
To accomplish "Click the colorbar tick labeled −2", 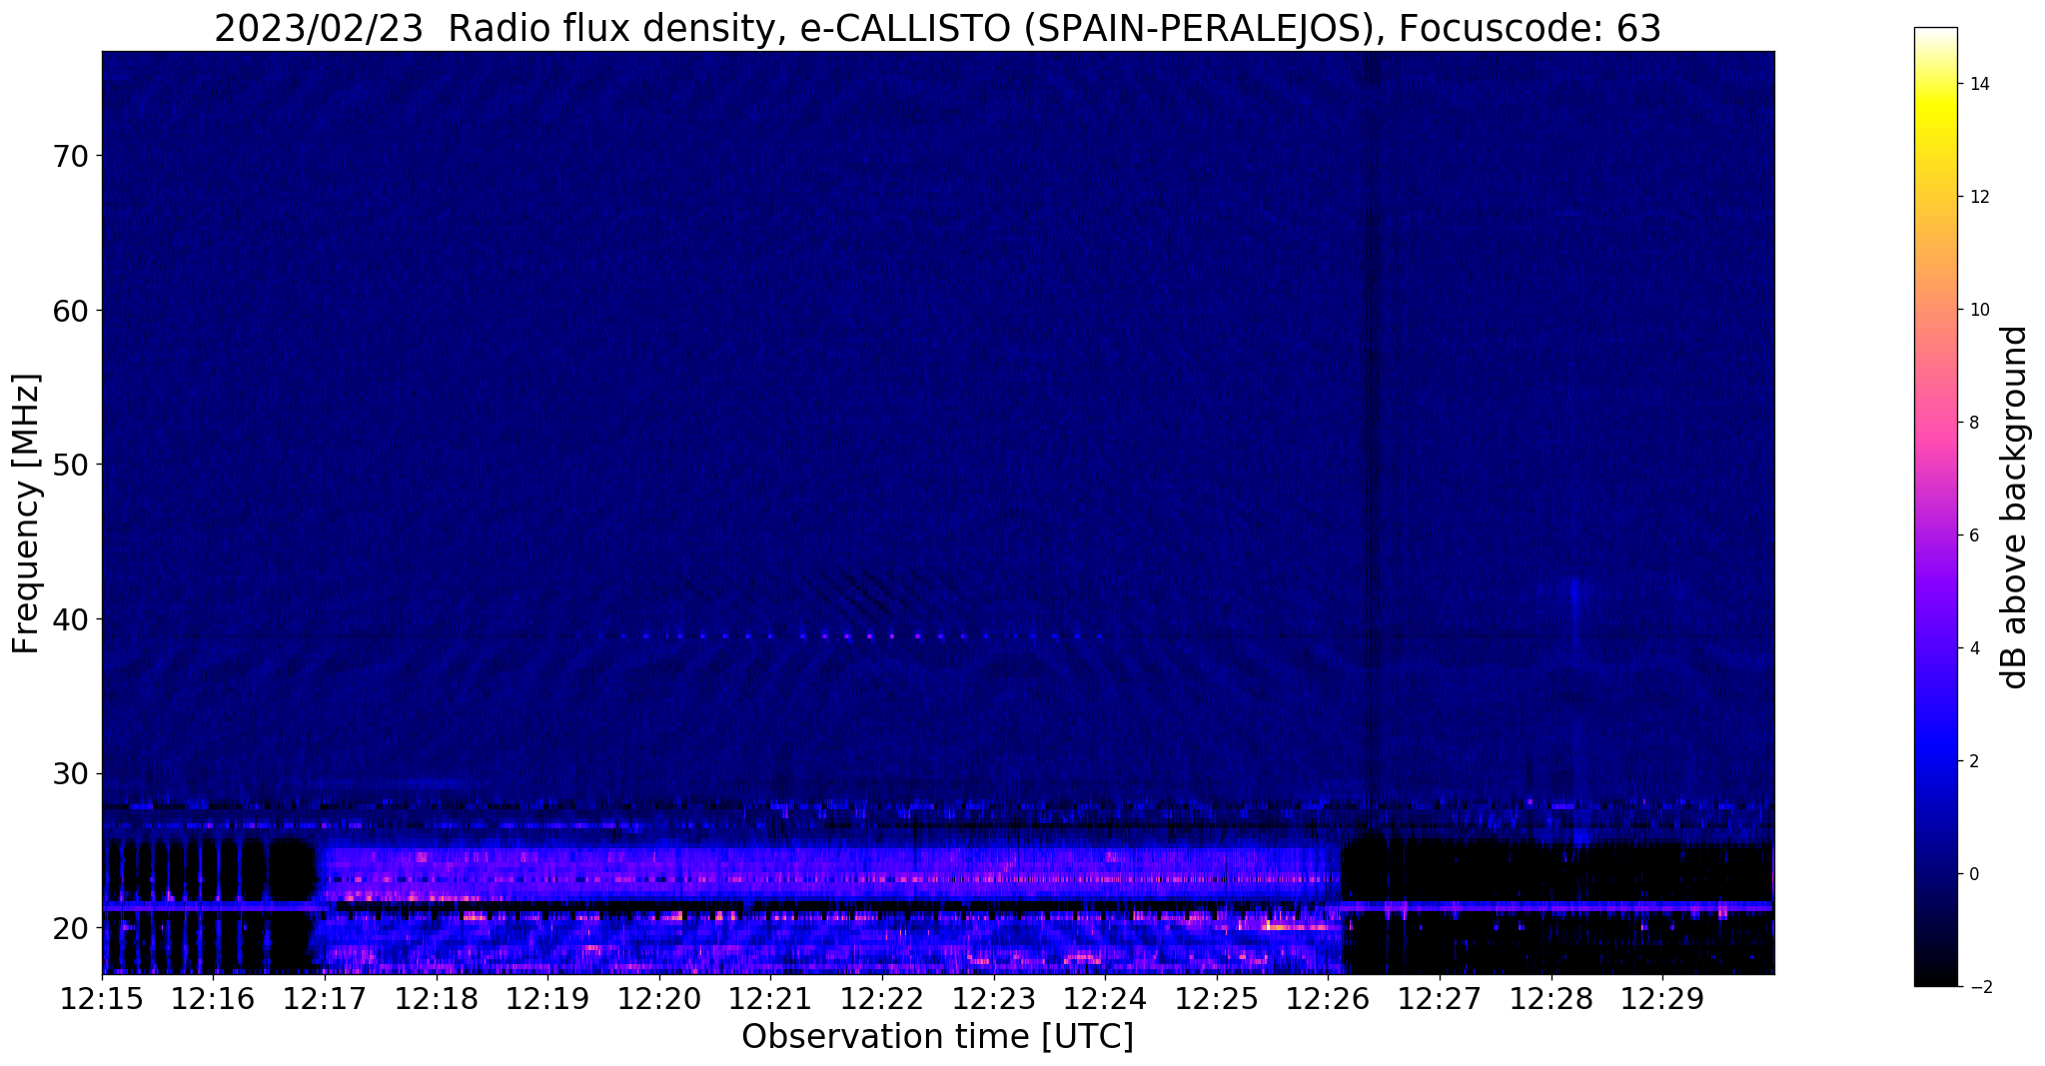I will [1977, 987].
